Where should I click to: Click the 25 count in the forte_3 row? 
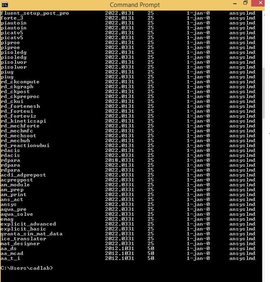click(151, 18)
